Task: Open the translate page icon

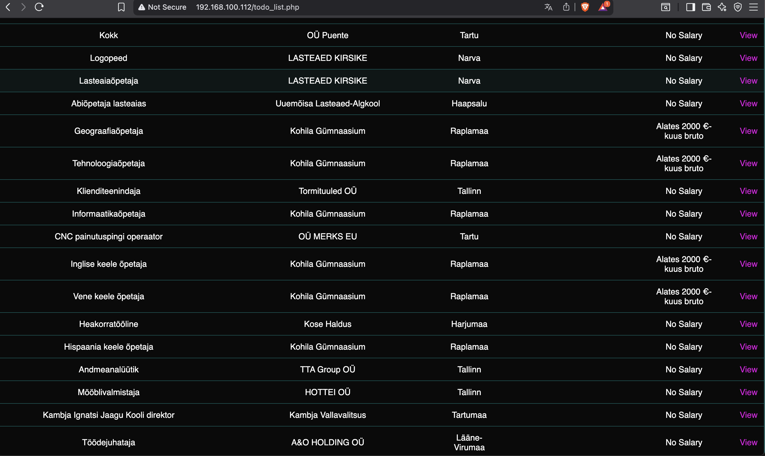Action: (x=548, y=7)
